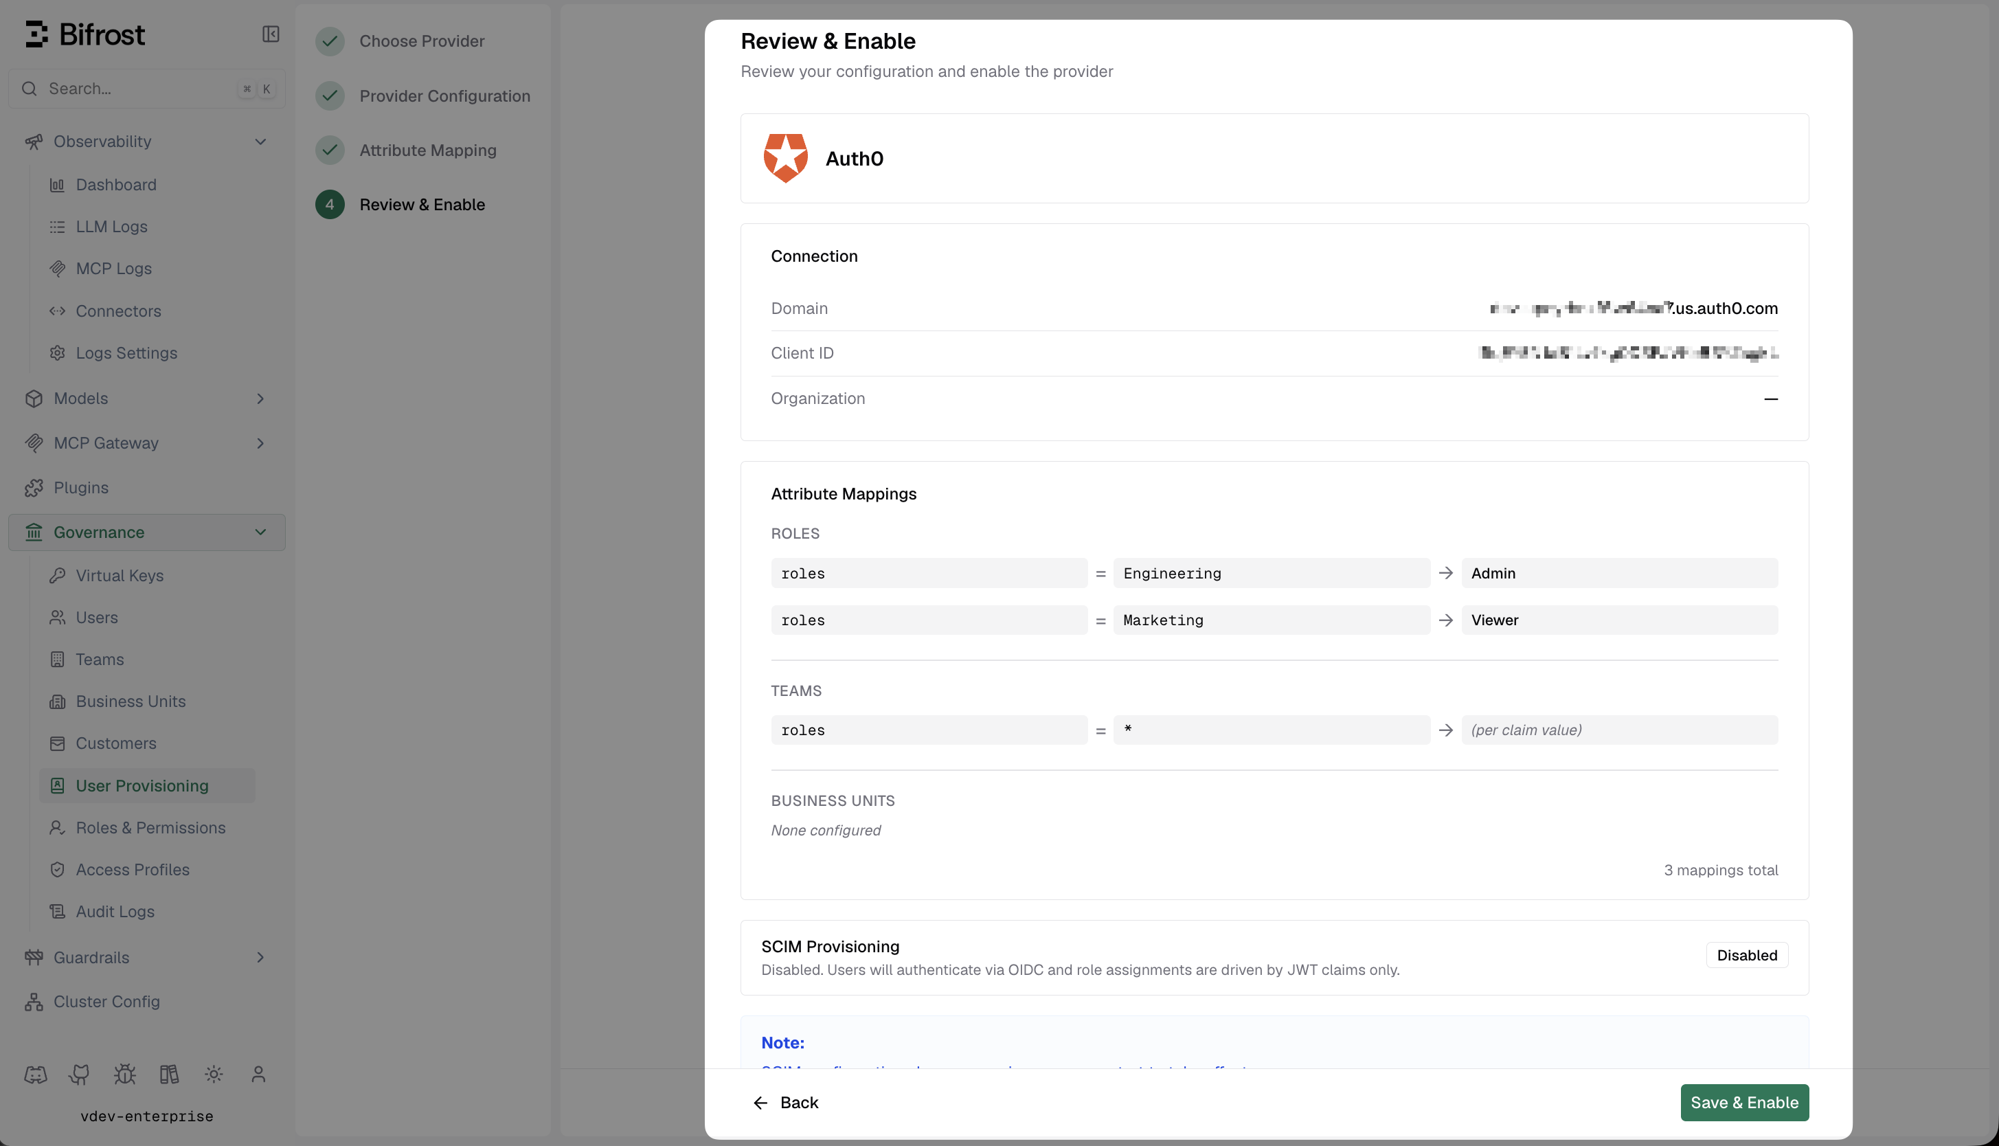This screenshot has height=1146, width=1999.
Task: Click the Models cube icon
Action: (x=34, y=398)
